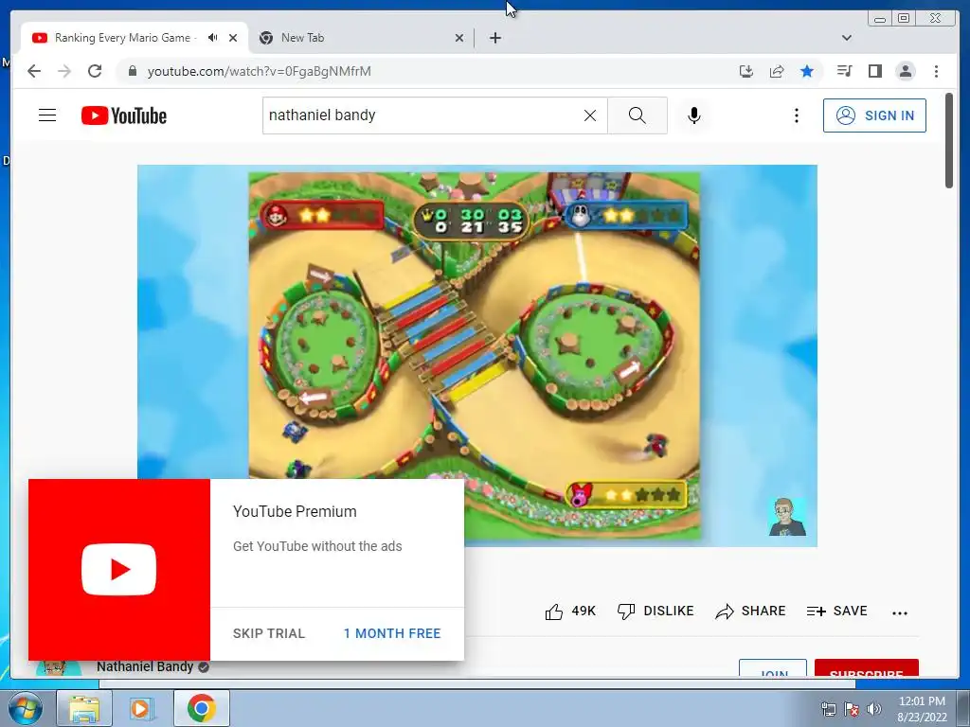Switch to the Ranking Every Mario Game tab
Image resolution: width=970 pixels, height=727 pixels.
point(135,38)
